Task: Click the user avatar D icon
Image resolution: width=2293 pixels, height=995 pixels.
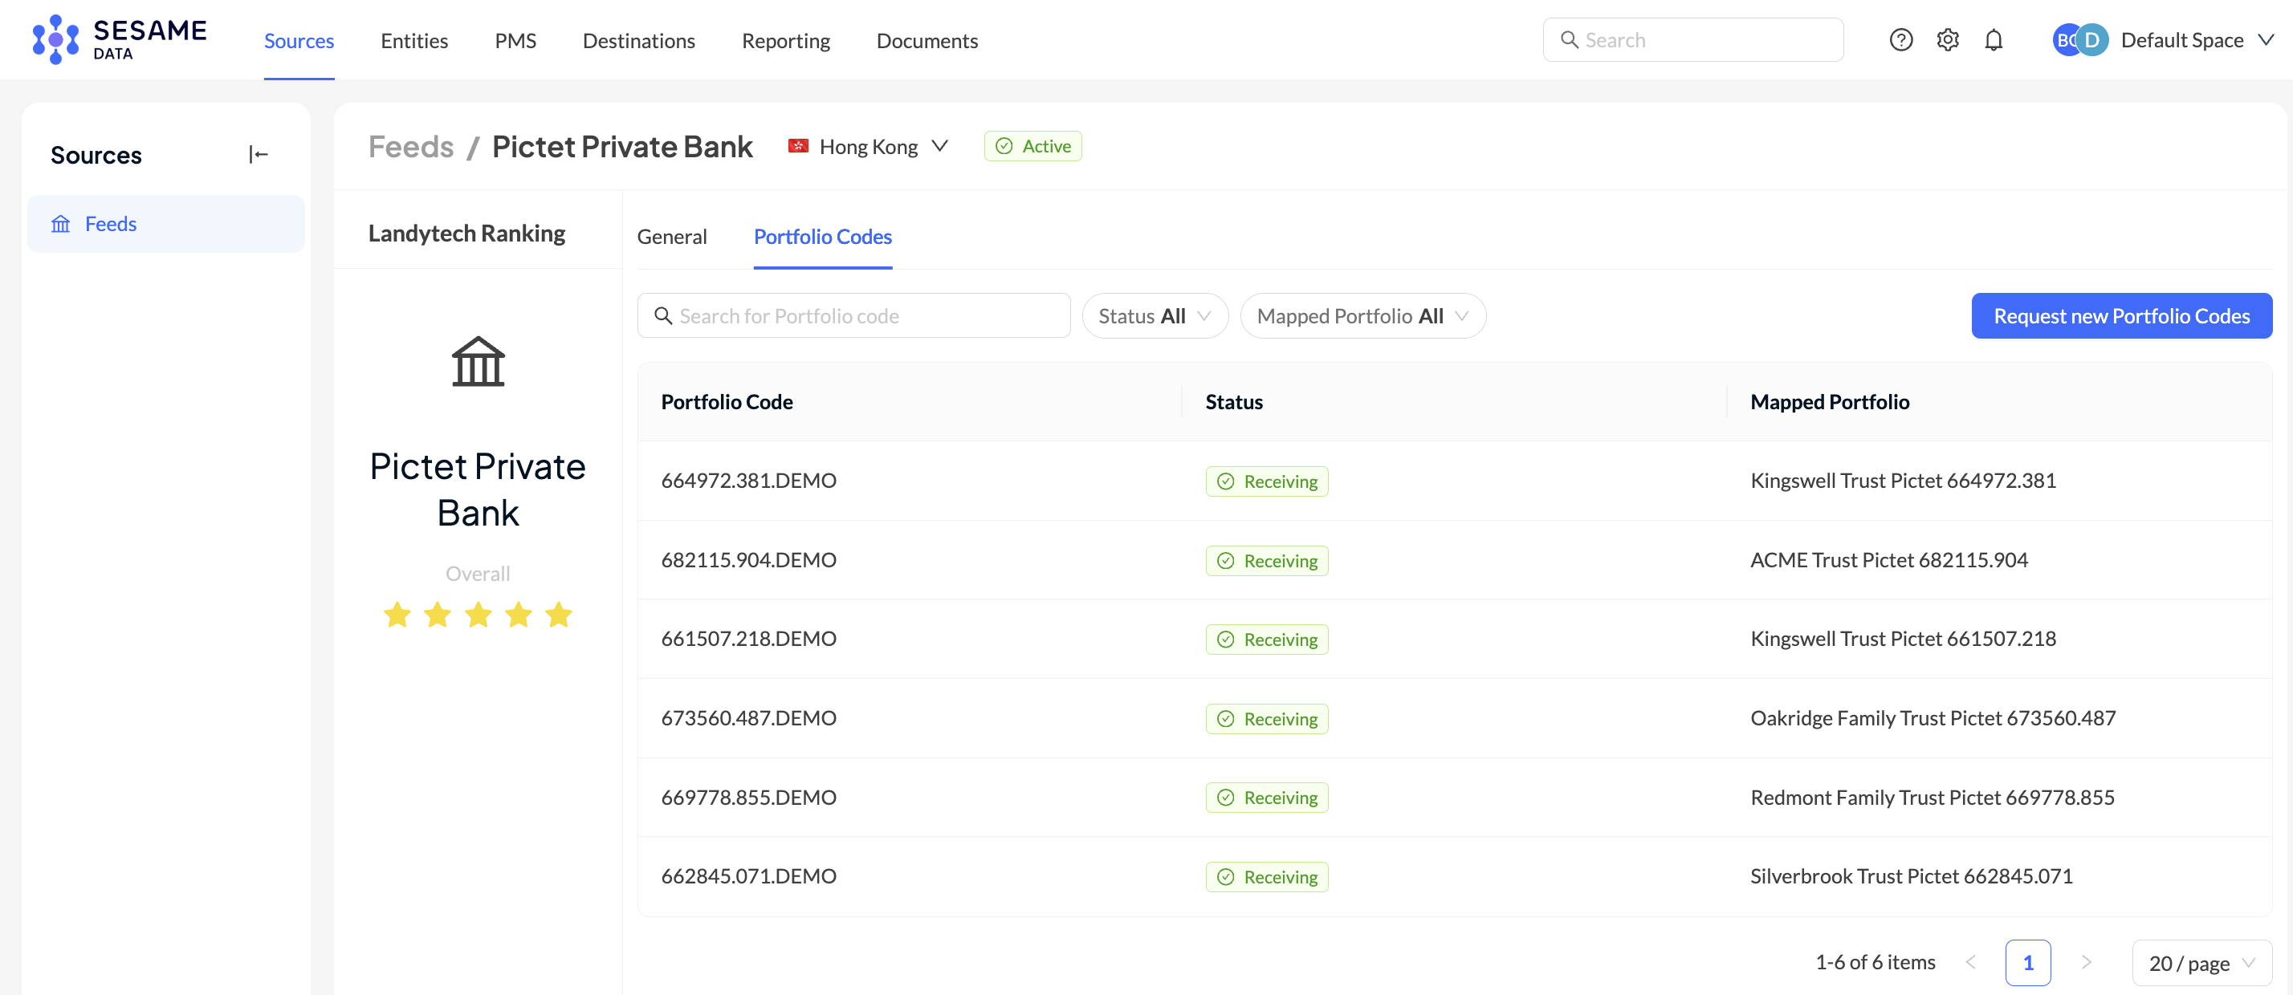Action: point(2091,40)
